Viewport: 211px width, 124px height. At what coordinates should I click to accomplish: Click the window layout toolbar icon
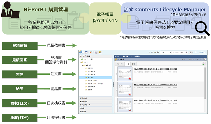point(87,53)
